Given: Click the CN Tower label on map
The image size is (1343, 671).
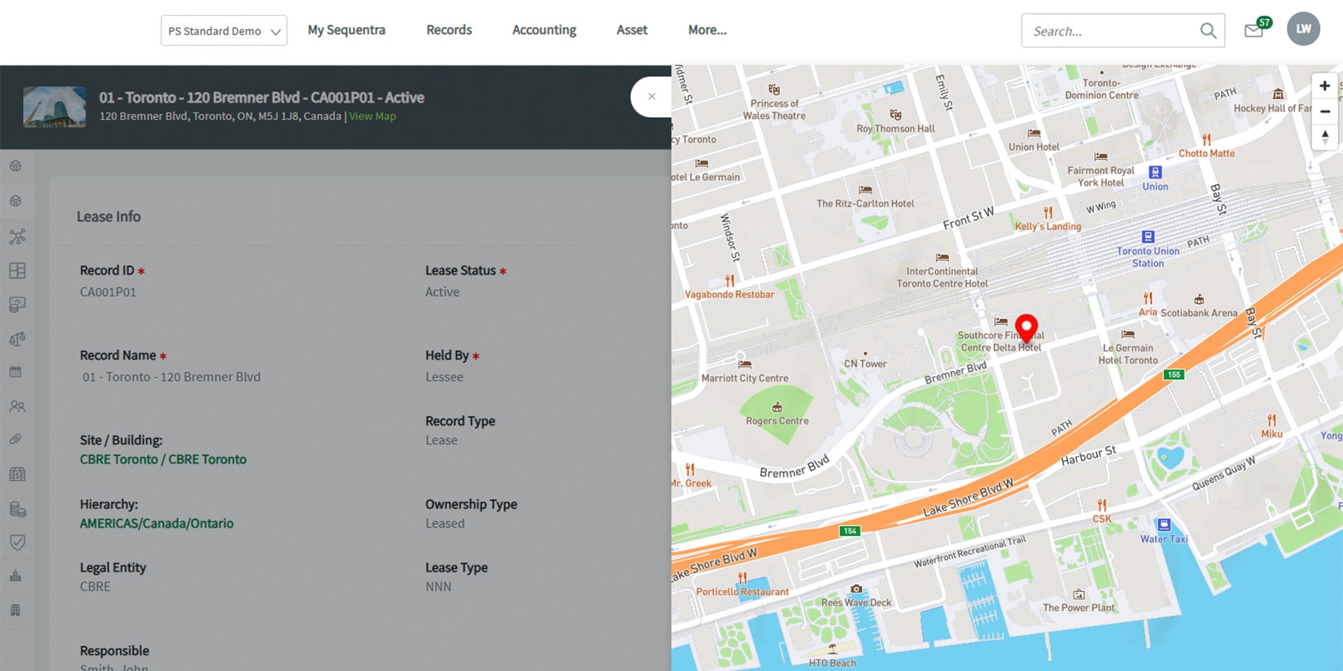Looking at the screenshot, I should click(865, 363).
